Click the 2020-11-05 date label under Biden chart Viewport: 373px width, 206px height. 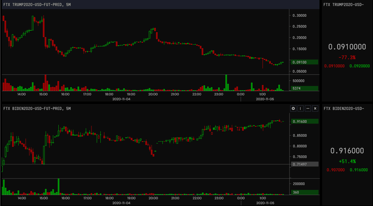tap(265, 203)
